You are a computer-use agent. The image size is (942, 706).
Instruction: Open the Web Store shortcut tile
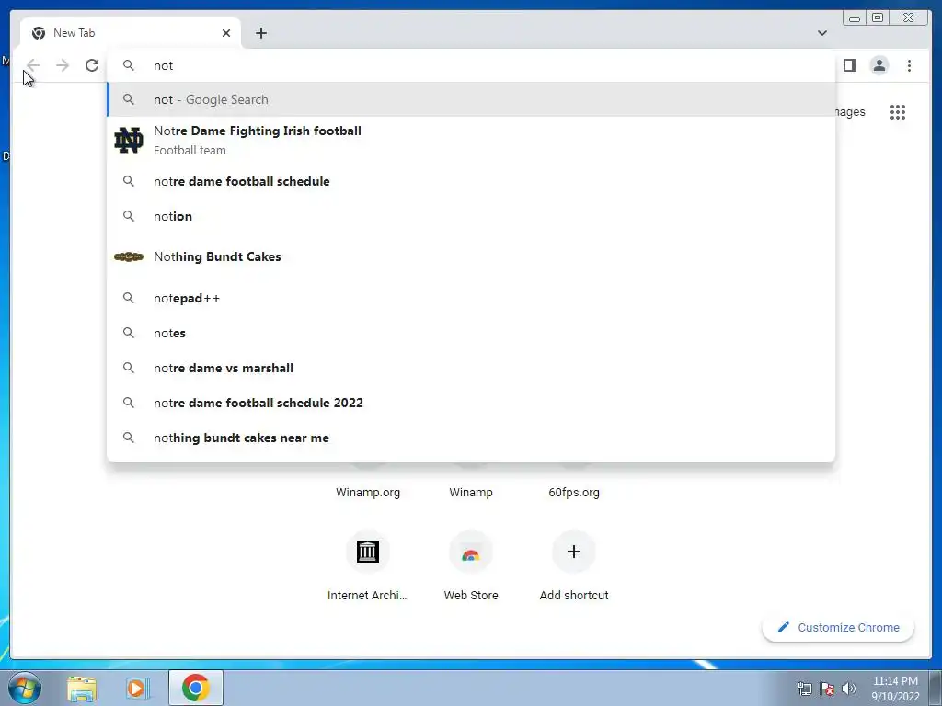click(471, 566)
